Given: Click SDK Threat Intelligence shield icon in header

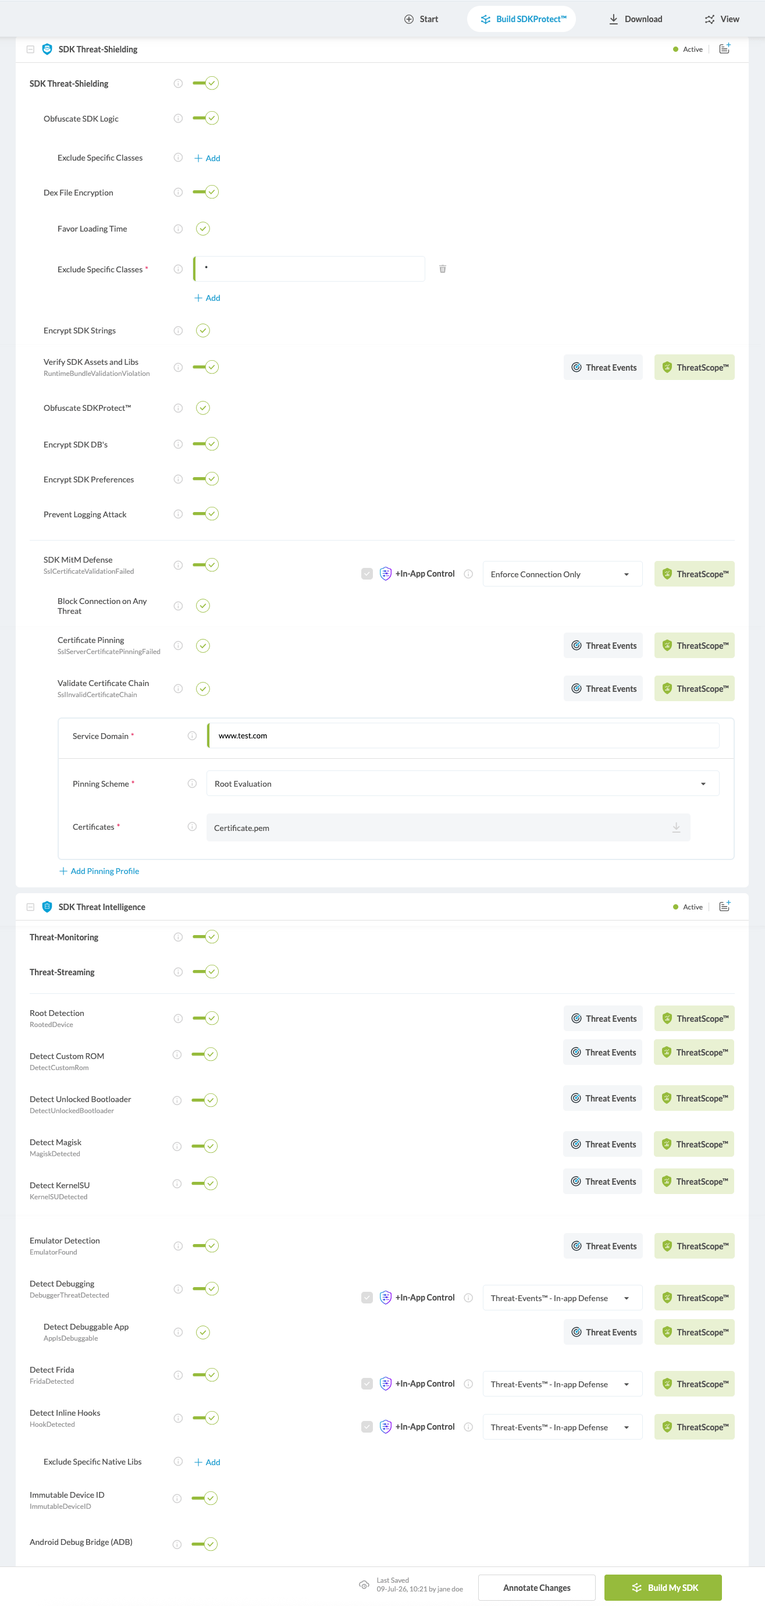Looking at the screenshot, I should tap(47, 907).
